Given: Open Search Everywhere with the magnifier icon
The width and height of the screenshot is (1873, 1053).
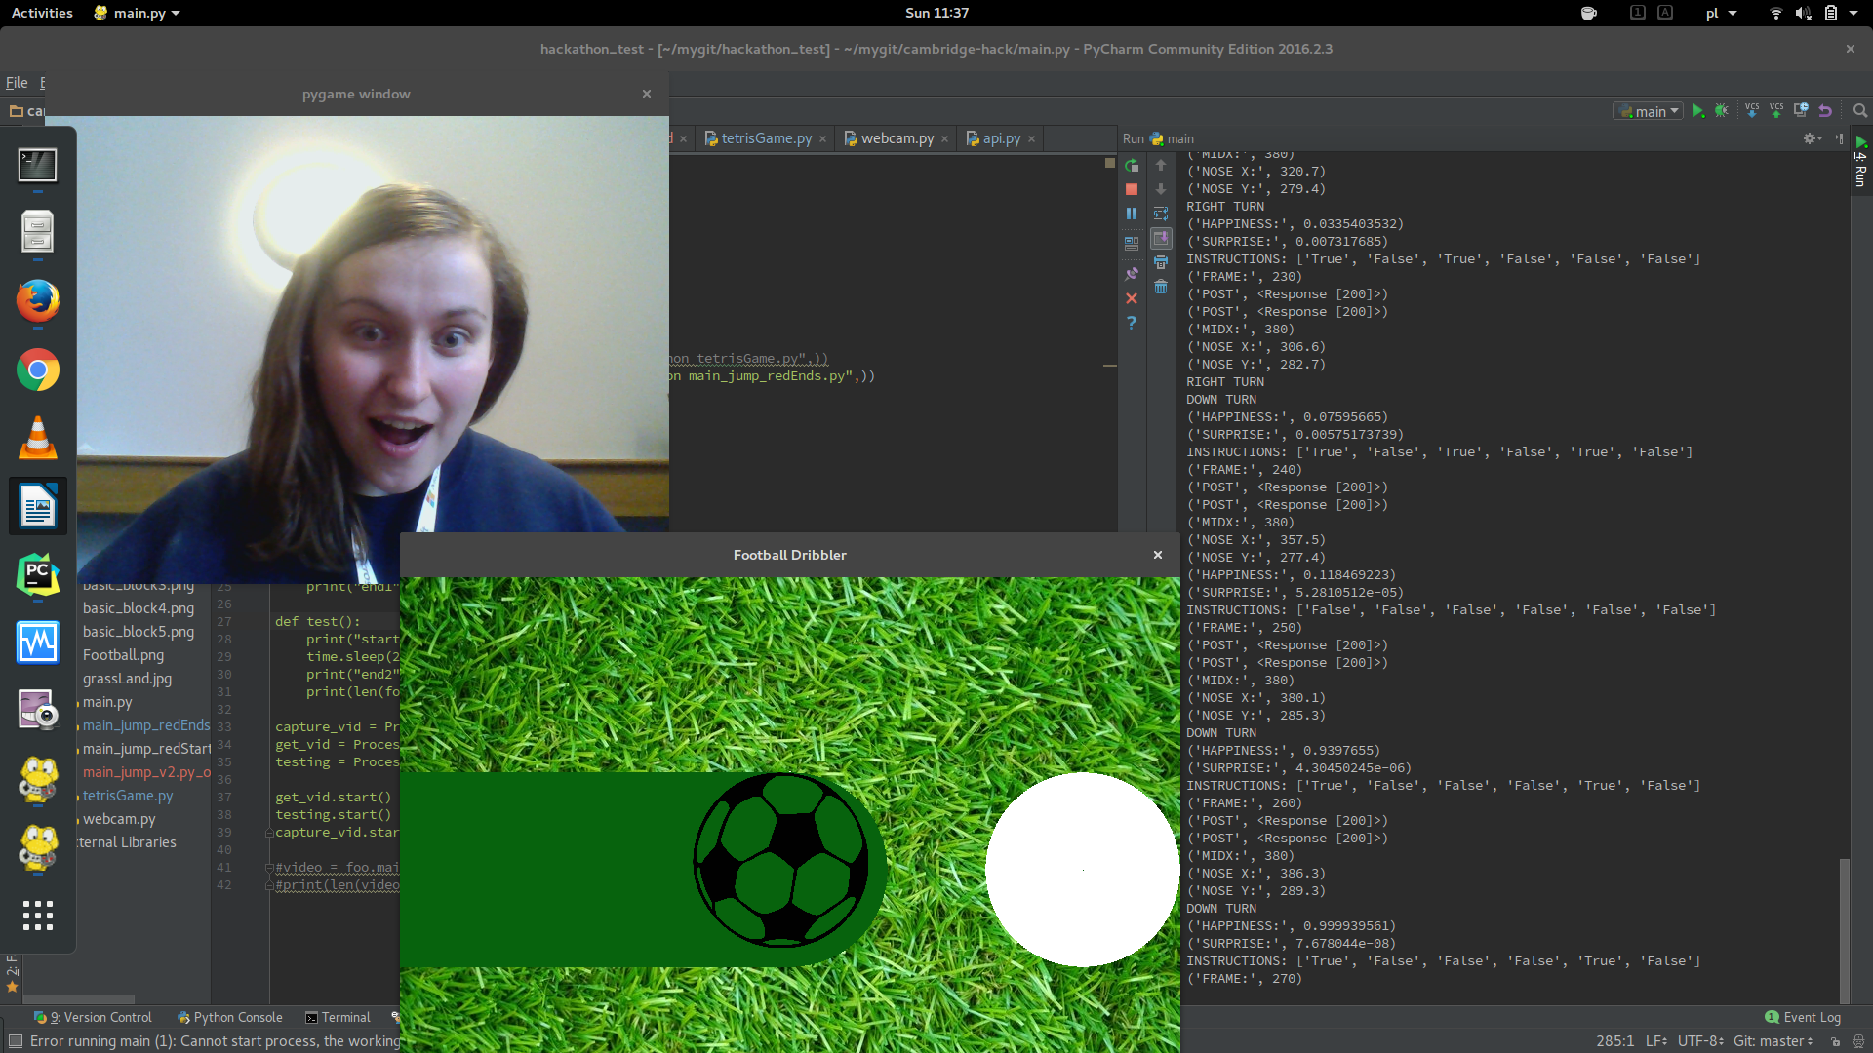Looking at the screenshot, I should [x=1860, y=111].
